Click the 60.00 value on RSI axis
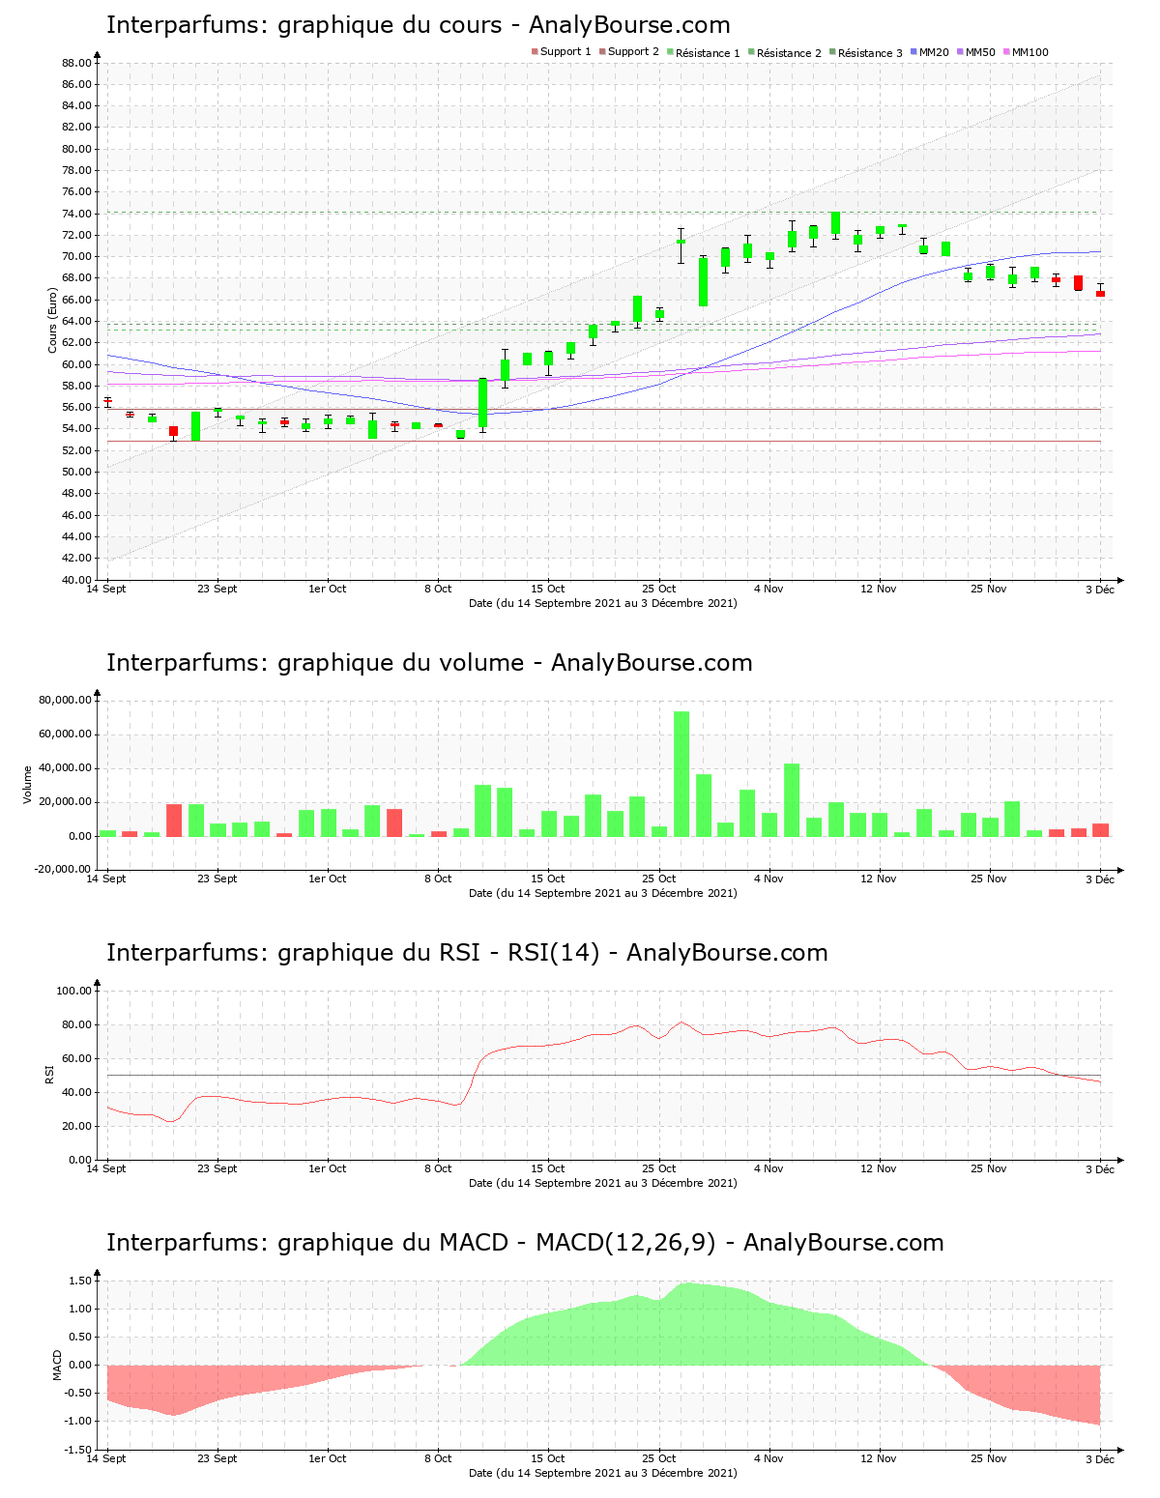This screenshot has width=1160, height=1498. 76,1058
